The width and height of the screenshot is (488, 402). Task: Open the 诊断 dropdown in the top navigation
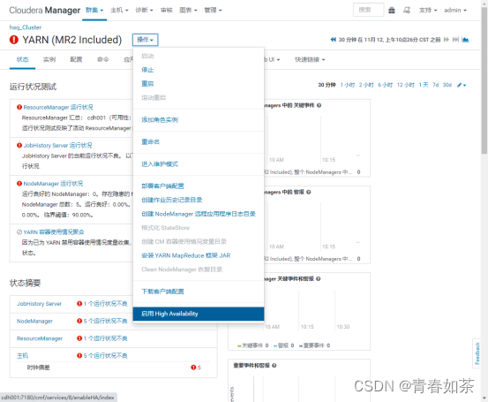pos(144,11)
